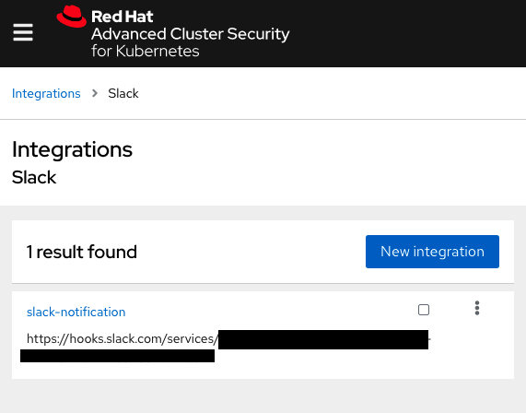
Task: Click the 'for Kubernetes' header text
Action: point(146,51)
